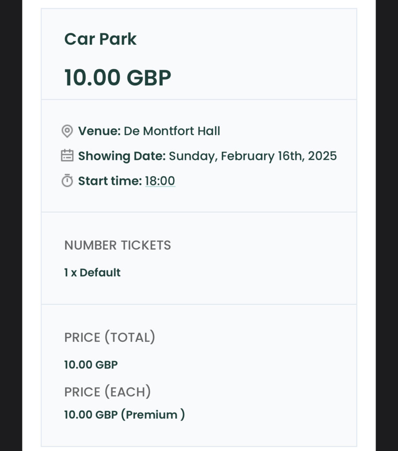
Task: Select the 10.00 GBP total price value
Action: coord(91,365)
